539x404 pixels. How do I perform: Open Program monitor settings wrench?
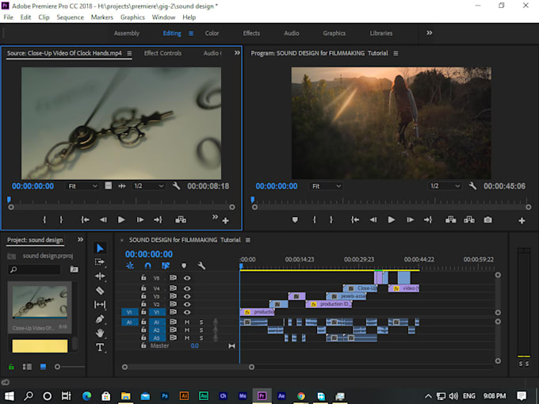click(472, 186)
